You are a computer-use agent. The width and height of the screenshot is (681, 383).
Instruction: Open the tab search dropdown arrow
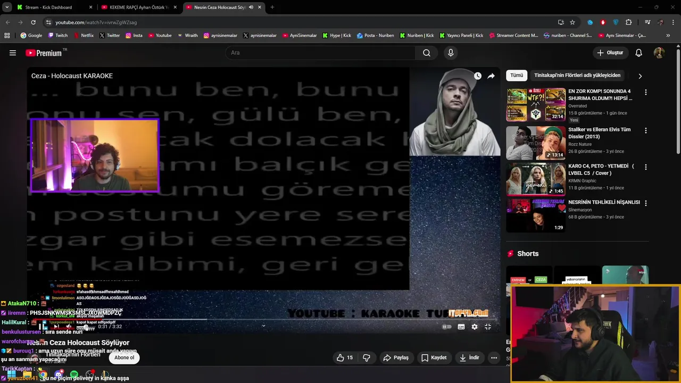(7, 7)
